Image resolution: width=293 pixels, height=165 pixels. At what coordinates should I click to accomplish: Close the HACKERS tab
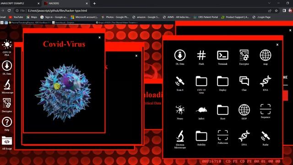pyautogui.click(x=87, y=3)
